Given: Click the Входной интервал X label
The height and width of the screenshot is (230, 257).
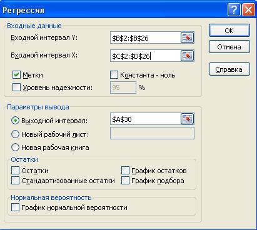Looking at the screenshot, I should (44, 55).
